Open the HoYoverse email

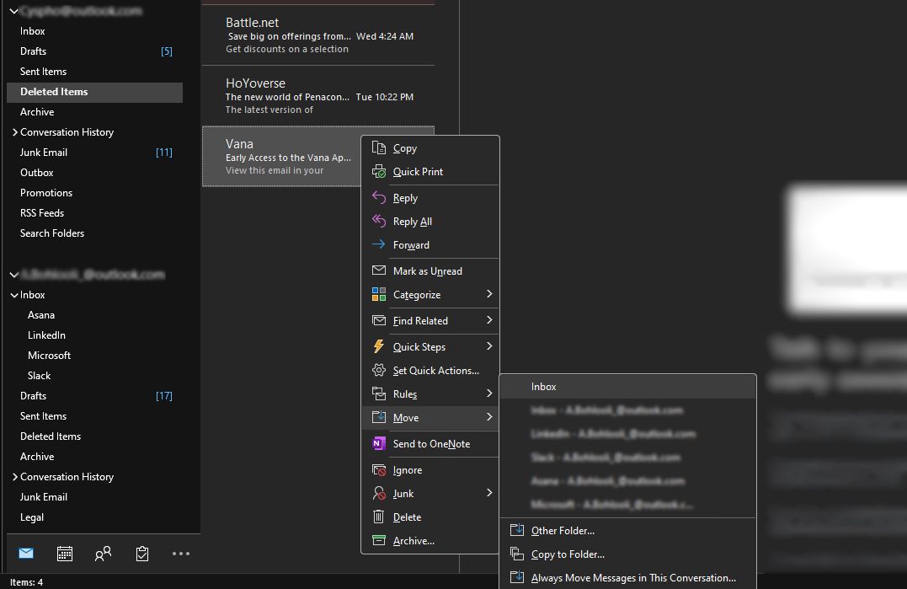[318, 95]
